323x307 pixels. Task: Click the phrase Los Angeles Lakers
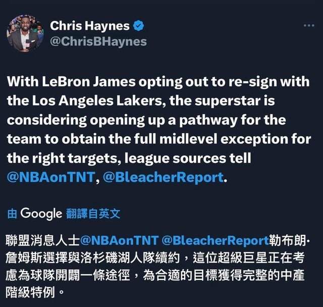click(99, 101)
